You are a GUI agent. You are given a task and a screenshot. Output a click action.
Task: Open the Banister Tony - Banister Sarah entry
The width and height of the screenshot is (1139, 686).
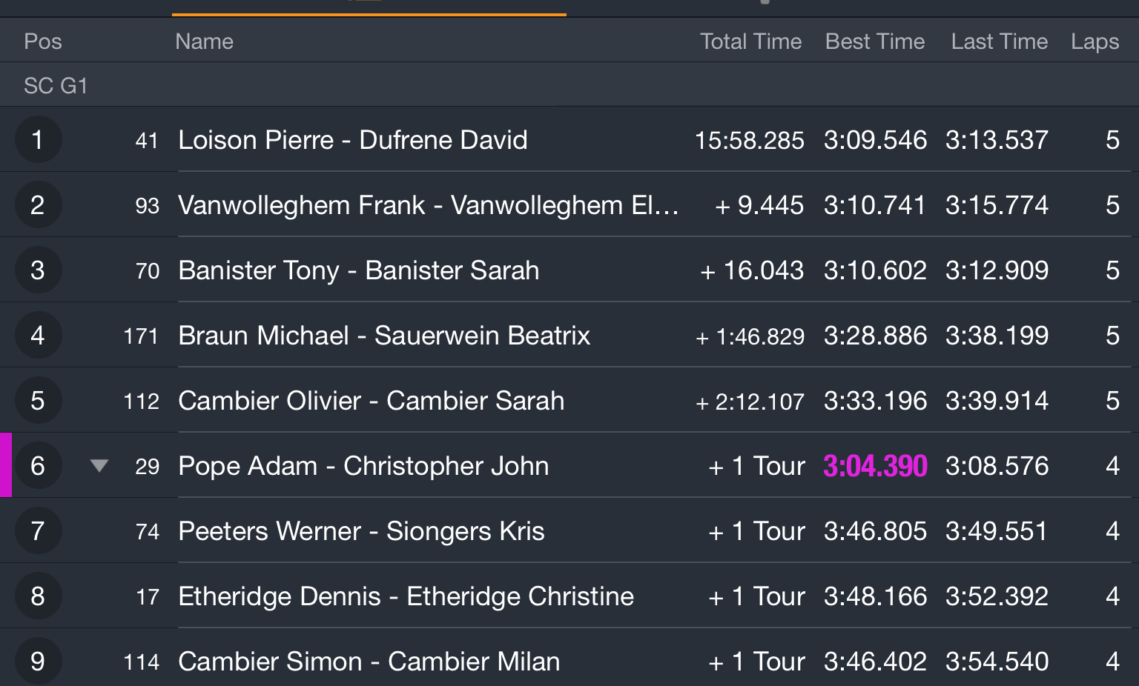359,270
